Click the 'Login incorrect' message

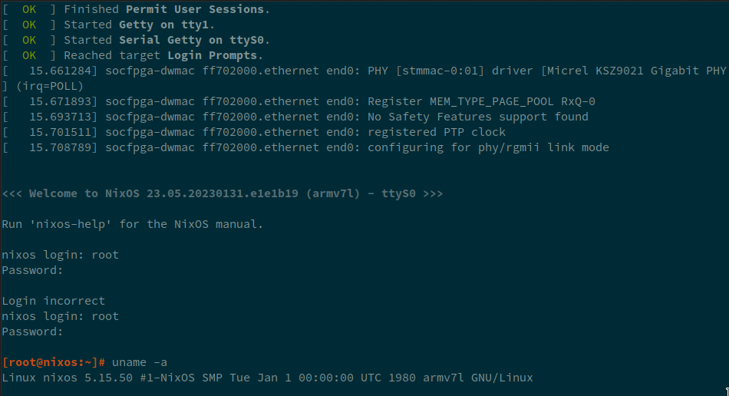54,301
